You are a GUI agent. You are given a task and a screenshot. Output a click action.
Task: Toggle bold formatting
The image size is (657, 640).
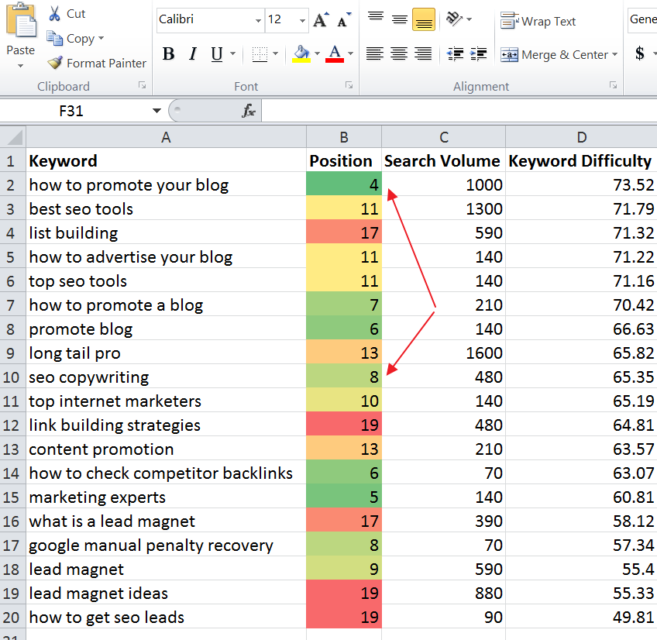click(x=168, y=53)
